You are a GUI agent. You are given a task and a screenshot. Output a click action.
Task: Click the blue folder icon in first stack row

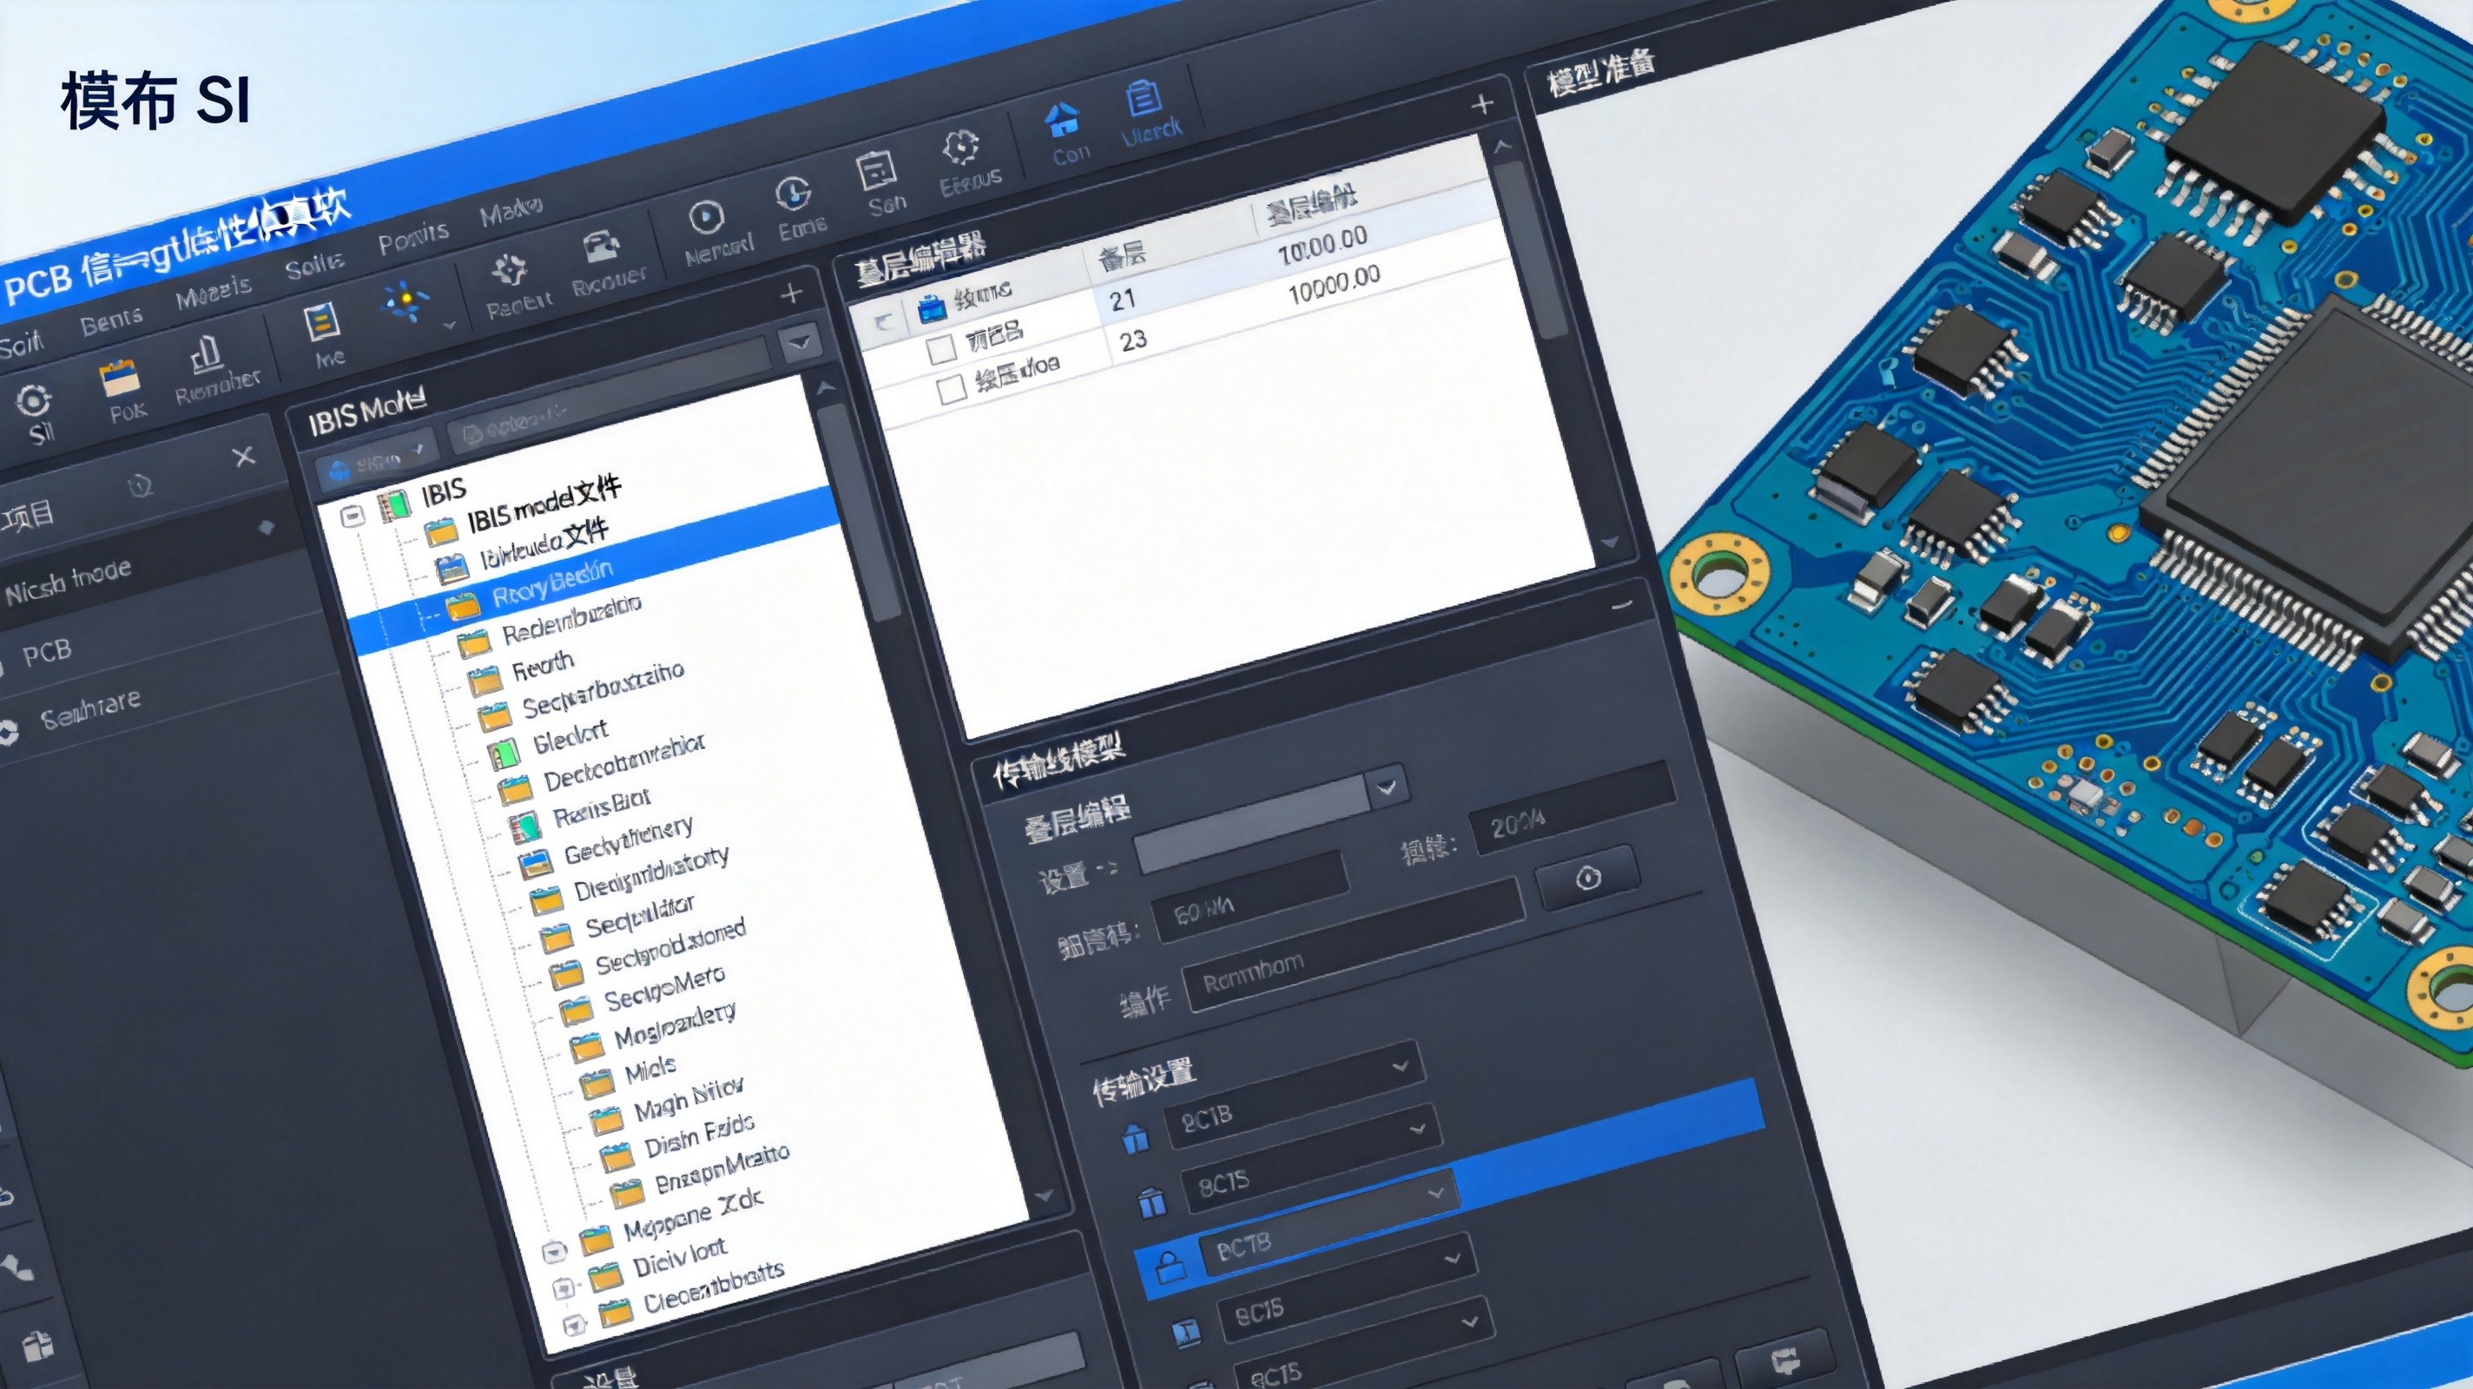(933, 308)
